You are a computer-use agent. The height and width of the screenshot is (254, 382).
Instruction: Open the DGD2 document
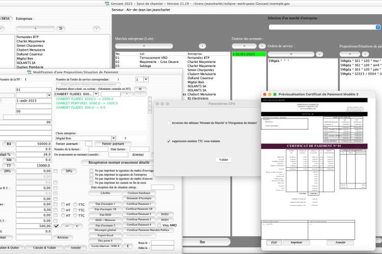point(165,214)
